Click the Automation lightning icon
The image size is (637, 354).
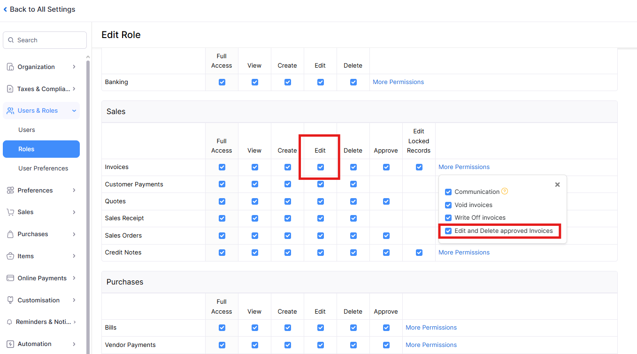(x=10, y=344)
